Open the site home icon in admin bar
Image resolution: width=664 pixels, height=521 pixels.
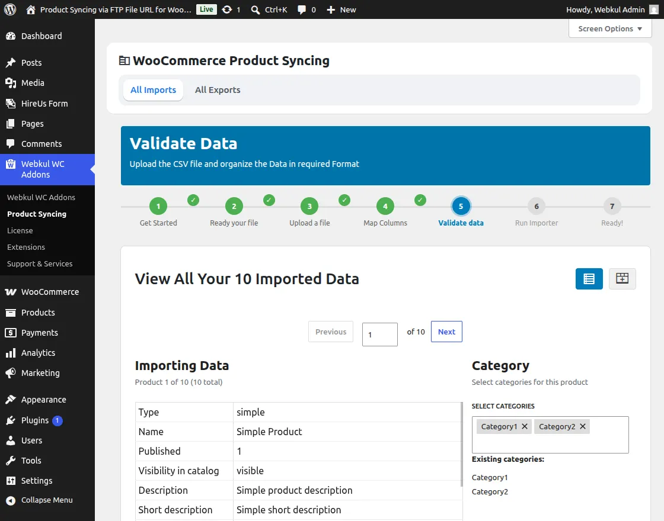pos(30,9)
